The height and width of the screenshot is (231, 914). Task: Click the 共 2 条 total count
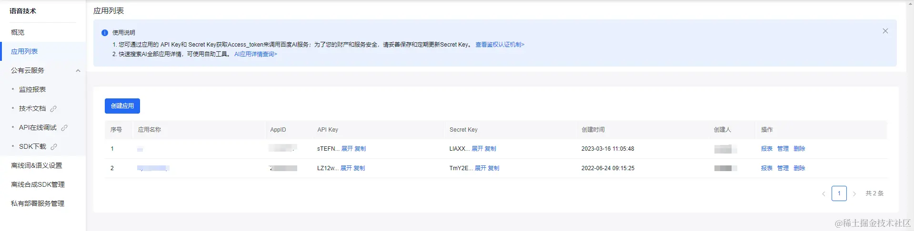(x=874, y=193)
